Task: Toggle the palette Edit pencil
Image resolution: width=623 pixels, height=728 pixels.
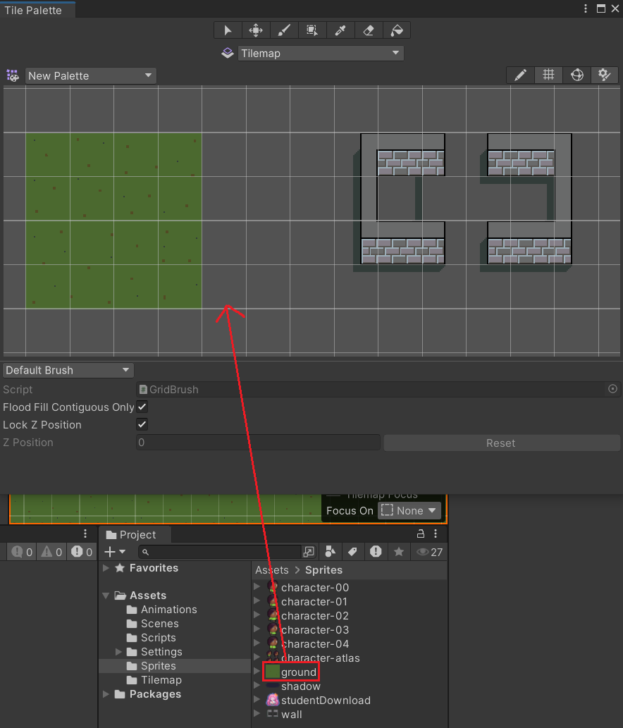Action: [520, 75]
